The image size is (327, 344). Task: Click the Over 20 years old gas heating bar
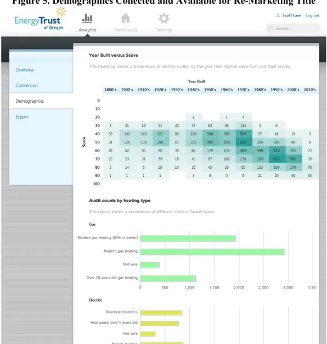[168, 278]
